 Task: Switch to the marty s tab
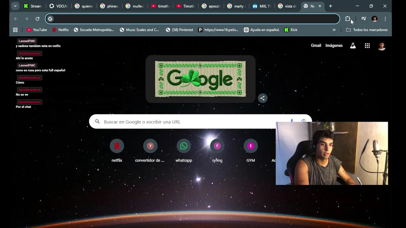pos(236,6)
